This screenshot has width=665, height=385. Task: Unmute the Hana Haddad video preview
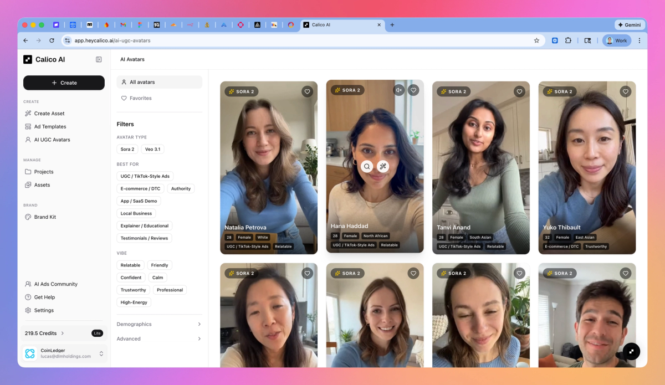399,90
